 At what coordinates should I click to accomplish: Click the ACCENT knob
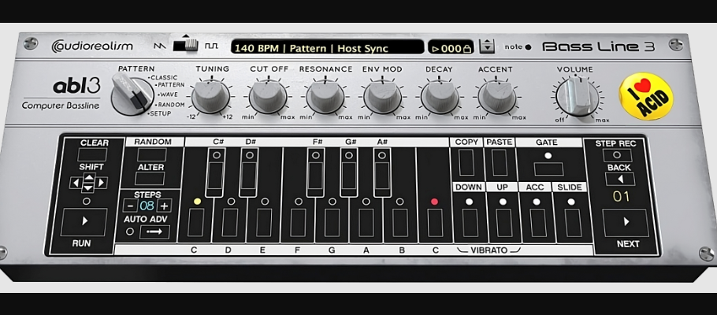pos(496,96)
